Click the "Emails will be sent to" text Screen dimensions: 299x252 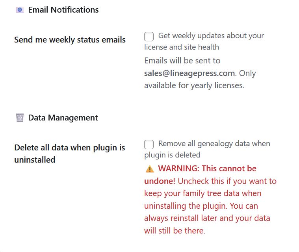click(x=182, y=61)
